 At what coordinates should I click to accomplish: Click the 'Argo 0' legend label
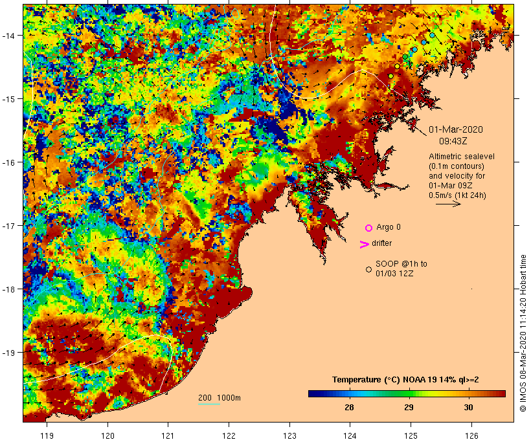(x=389, y=227)
